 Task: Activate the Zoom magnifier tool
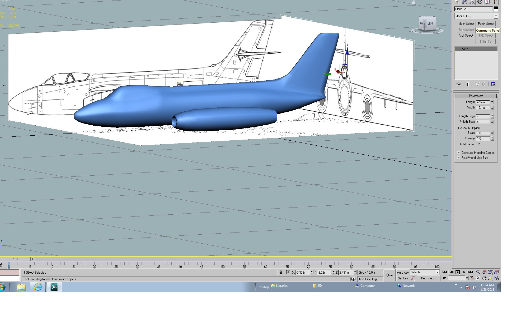478,272
